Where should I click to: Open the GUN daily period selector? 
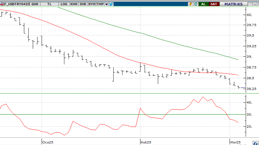click(x=35, y=4)
